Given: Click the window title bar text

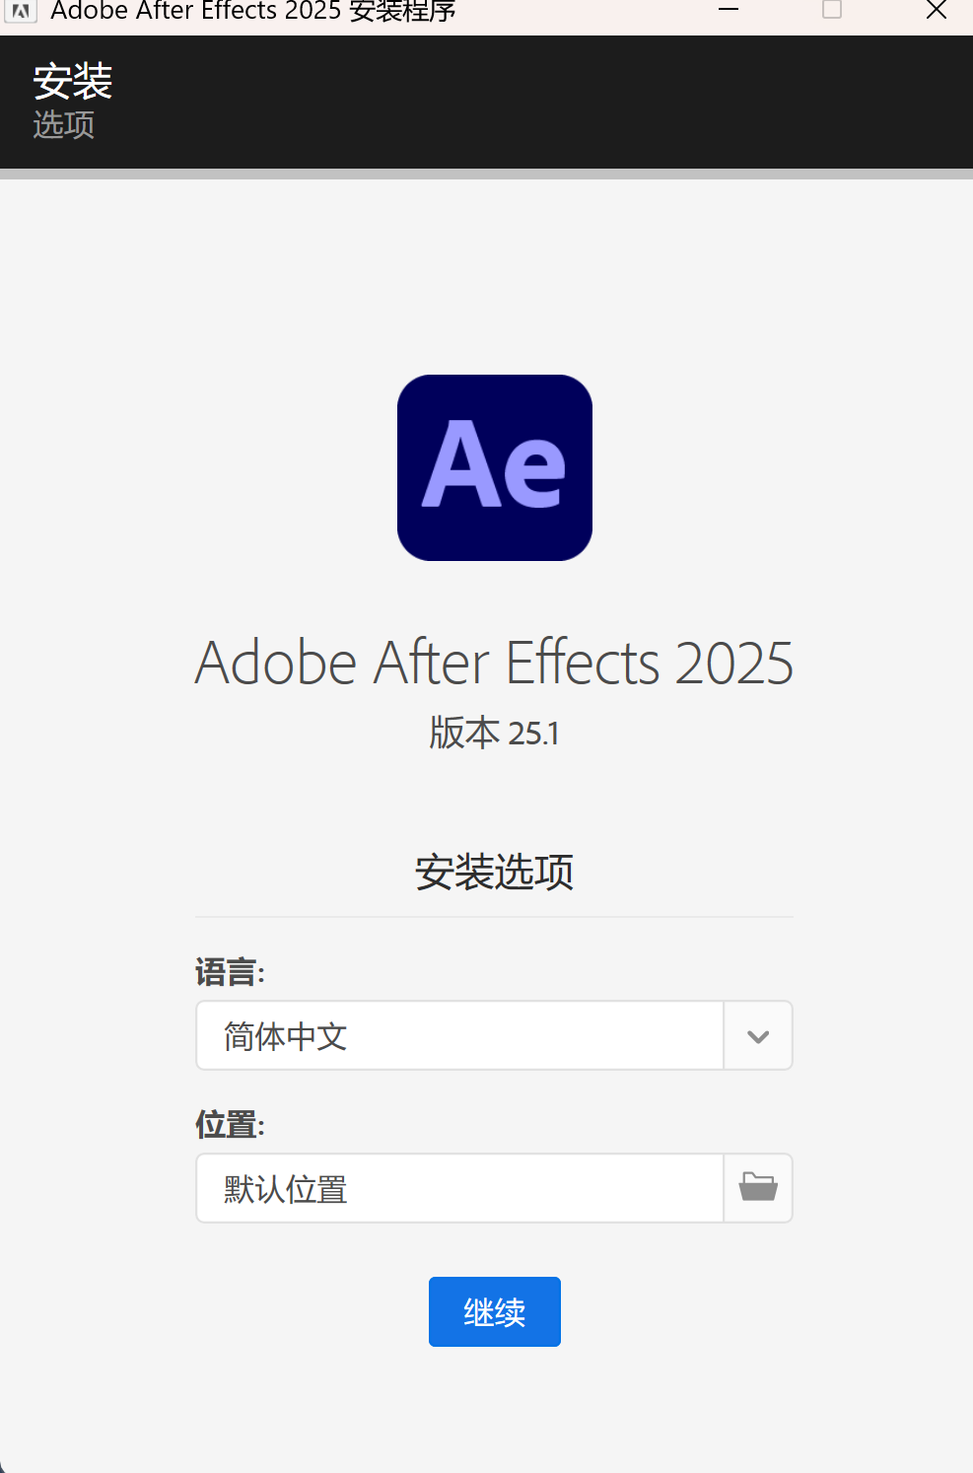Looking at the screenshot, I should 253,11.
